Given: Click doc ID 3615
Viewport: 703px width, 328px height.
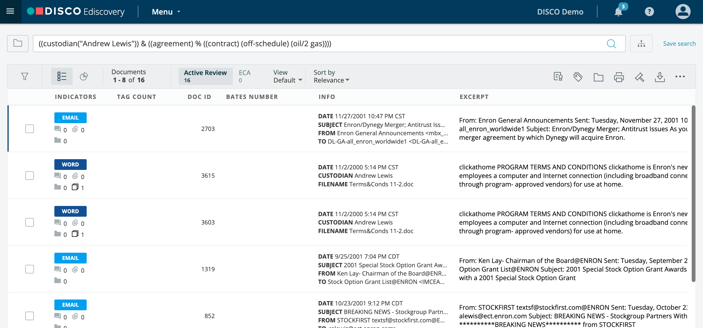Looking at the screenshot, I should pos(208,176).
